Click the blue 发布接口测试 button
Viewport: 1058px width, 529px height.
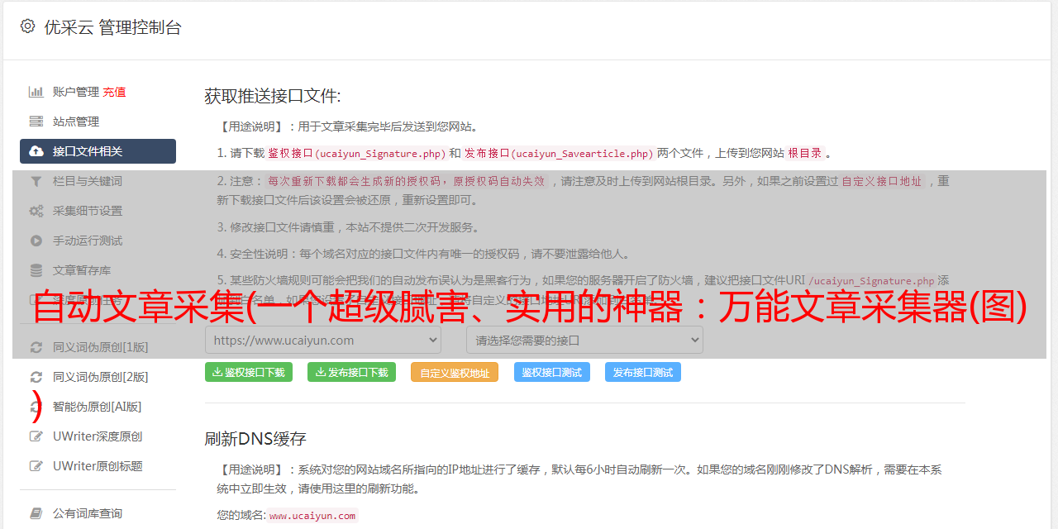(643, 372)
